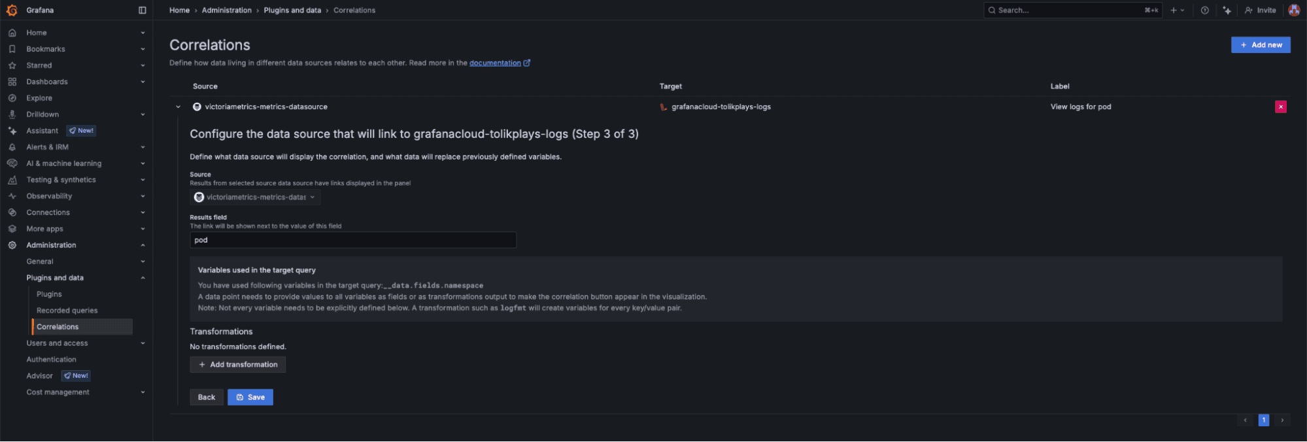This screenshot has height=442, width=1307.
Task: Click the top Search bar
Action: click(x=1073, y=10)
